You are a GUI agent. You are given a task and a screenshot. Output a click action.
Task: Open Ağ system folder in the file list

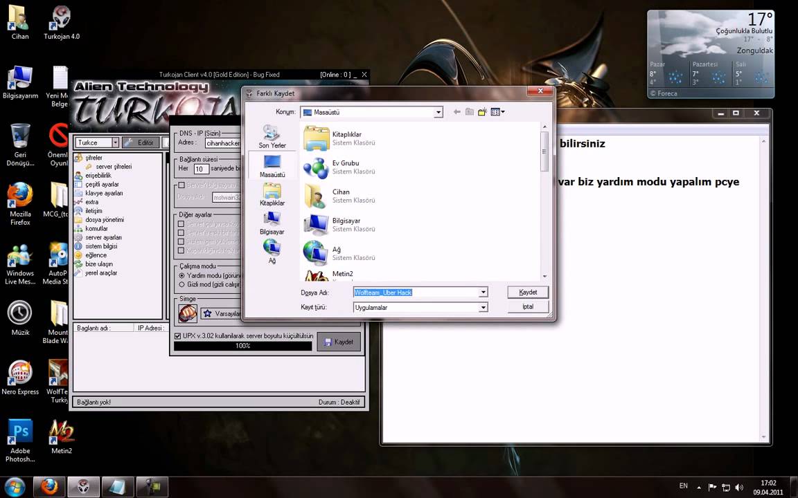tap(339, 254)
